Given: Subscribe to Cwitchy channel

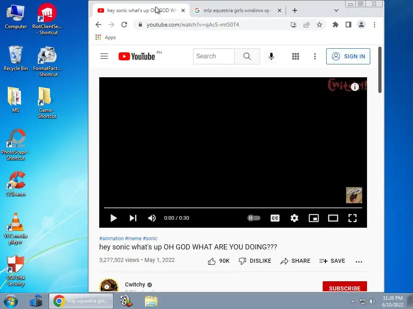Looking at the screenshot, I should pyautogui.click(x=344, y=287).
